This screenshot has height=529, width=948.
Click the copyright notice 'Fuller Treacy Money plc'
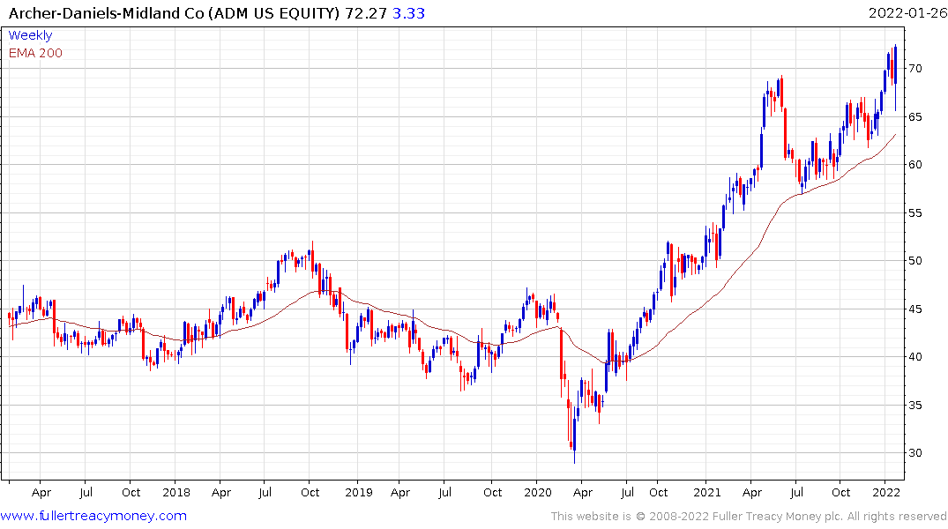779,517
